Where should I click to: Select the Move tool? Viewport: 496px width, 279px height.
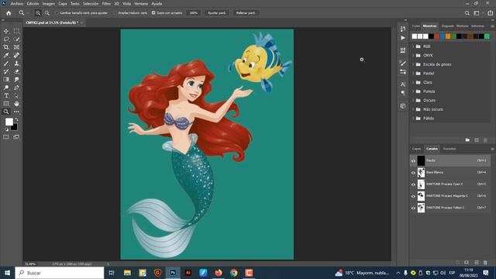pyautogui.click(x=6, y=31)
